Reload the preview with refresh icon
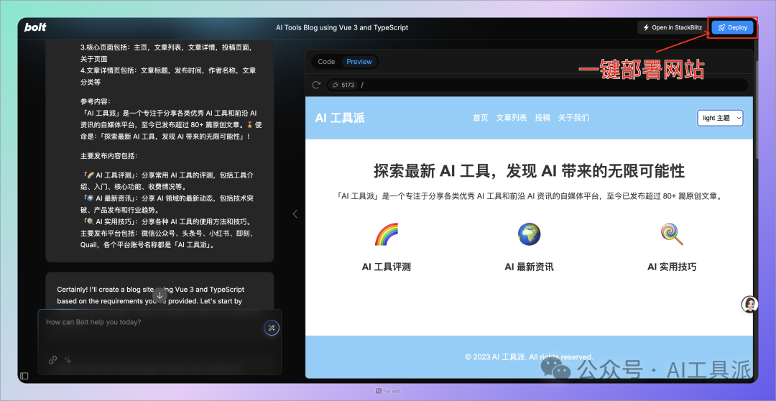The width and height of the screenshot is (776, 401). (316, 85)
